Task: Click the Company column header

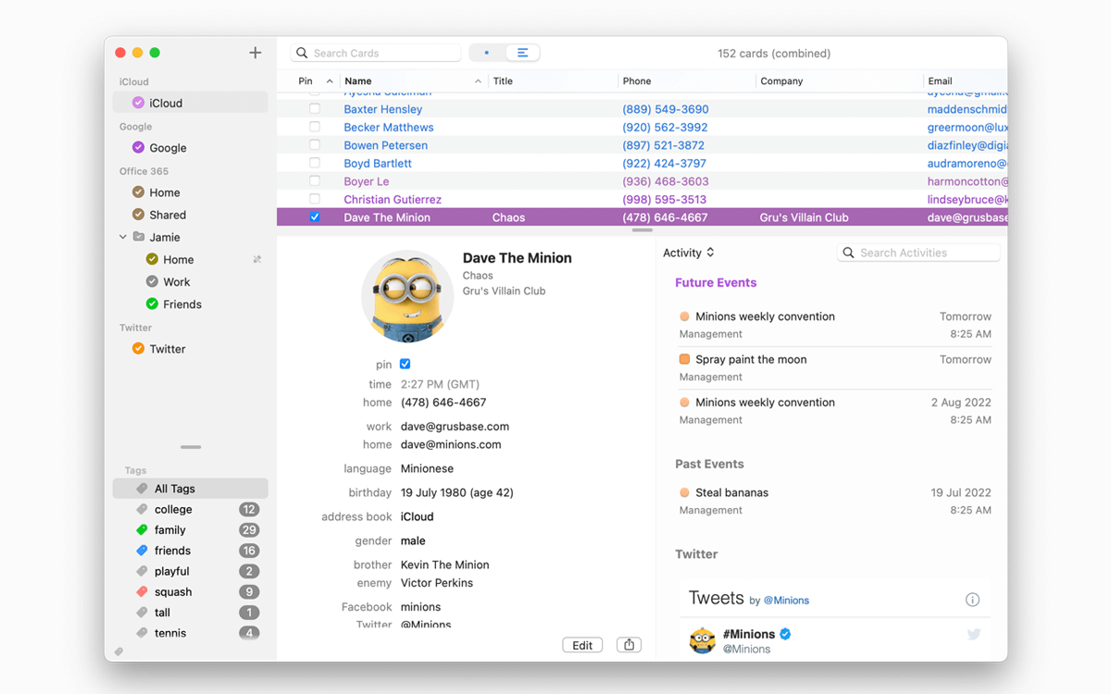Action: point(840,81)
